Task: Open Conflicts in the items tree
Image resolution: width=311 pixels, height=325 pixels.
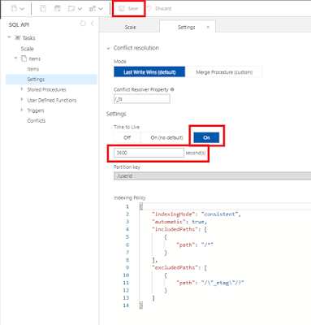Action: [x=37, y=121]
